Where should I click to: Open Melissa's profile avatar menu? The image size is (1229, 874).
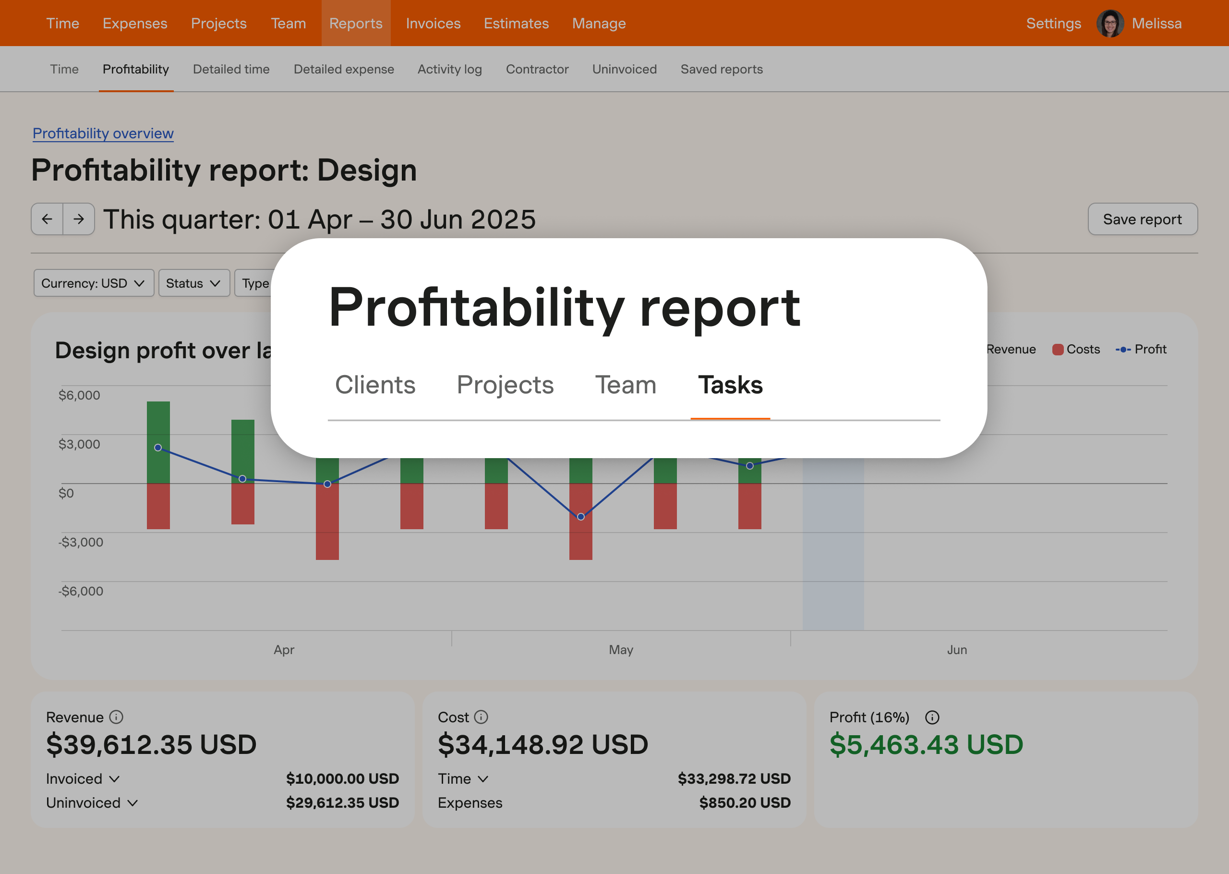pyautogui.click(x=1110, y=23)
